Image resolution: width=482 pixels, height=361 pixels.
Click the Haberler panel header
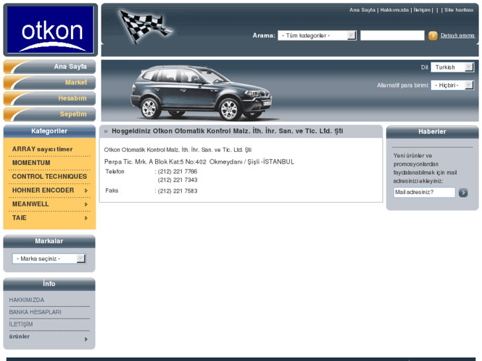pyautogui.click(x=432, y=132)
